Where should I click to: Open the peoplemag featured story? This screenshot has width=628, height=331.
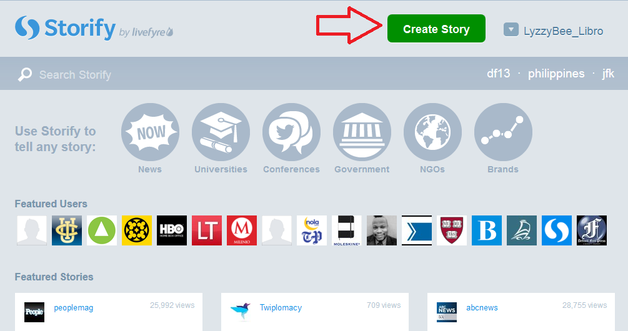[x=73, y=308]
